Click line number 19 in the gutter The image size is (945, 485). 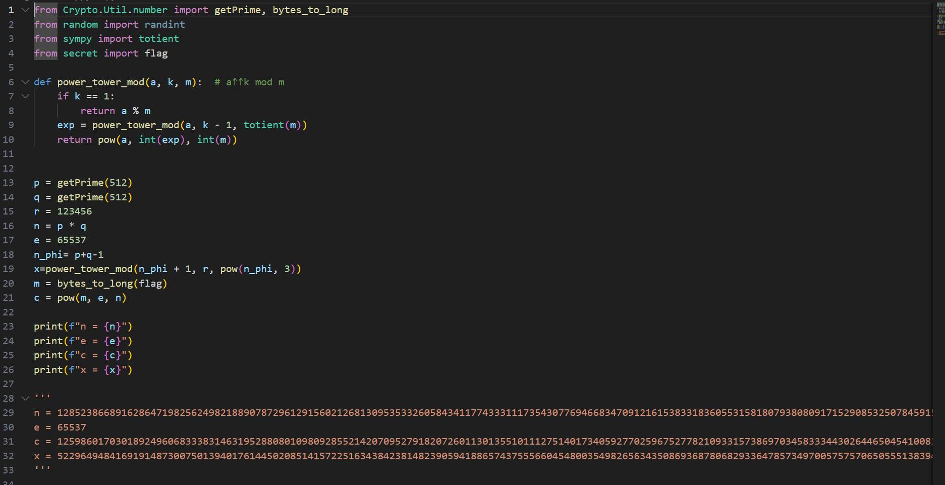click(9, 269)
